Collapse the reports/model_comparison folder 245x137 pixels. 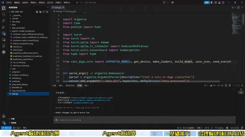(10, 31)
